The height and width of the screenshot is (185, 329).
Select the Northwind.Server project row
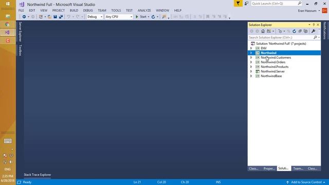[x=284, y=71]
